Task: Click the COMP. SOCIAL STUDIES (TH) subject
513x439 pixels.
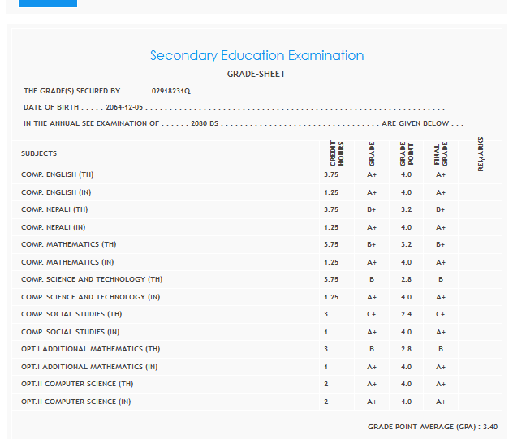Action: click(71, 315)
